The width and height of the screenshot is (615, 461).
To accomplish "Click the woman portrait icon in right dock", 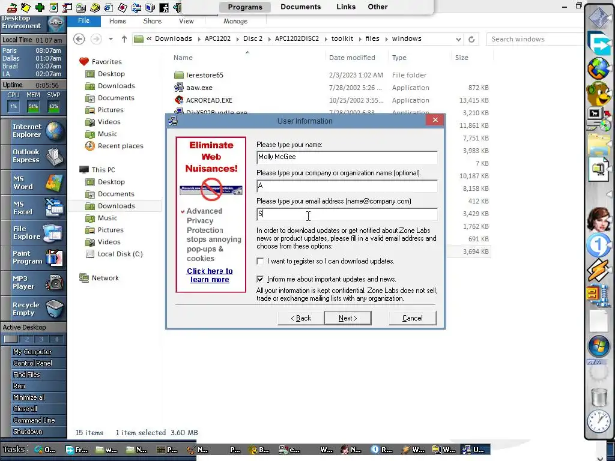I will [599, 220].
